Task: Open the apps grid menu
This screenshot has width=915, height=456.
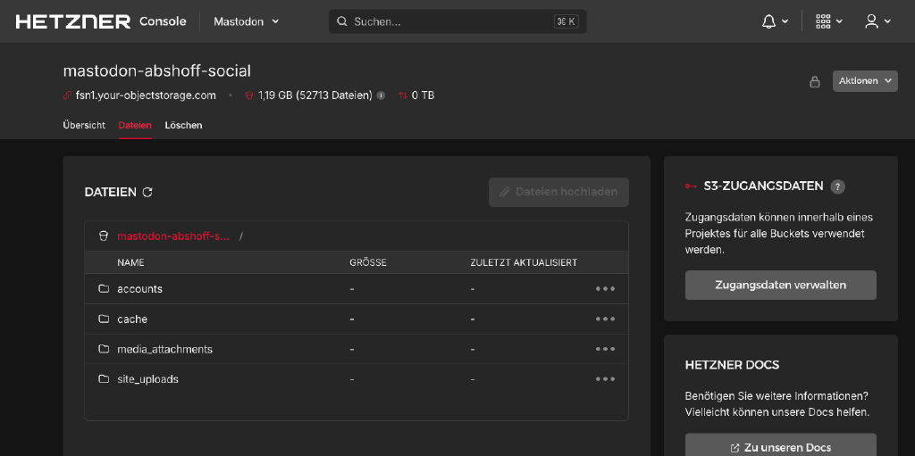Action: pos(829,21)
